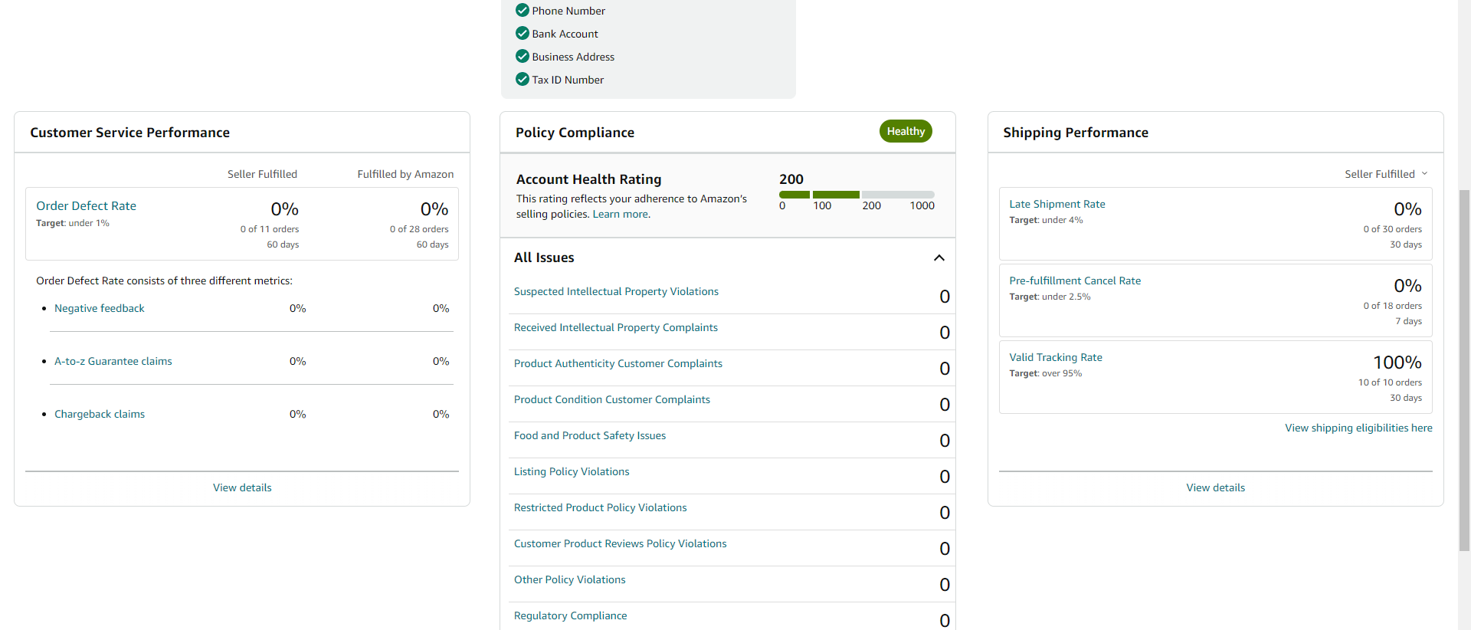Viewport: 1471px width, 630px height.
Task: Open the Order Defect Rate link
Action: pos(86,205)
